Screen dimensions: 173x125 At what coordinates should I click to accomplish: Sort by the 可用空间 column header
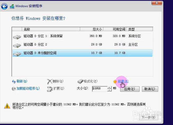pyautogui.click(x=115, y=29)
